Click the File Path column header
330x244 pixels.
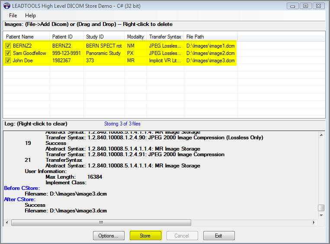coord(210,37)
